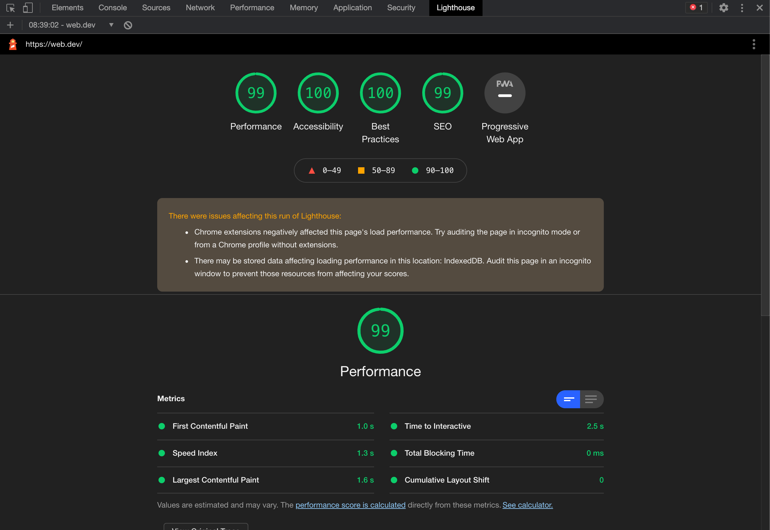Jump to Progressive Web App gauge
Screen dimensions: 770x530
[504, 93]
